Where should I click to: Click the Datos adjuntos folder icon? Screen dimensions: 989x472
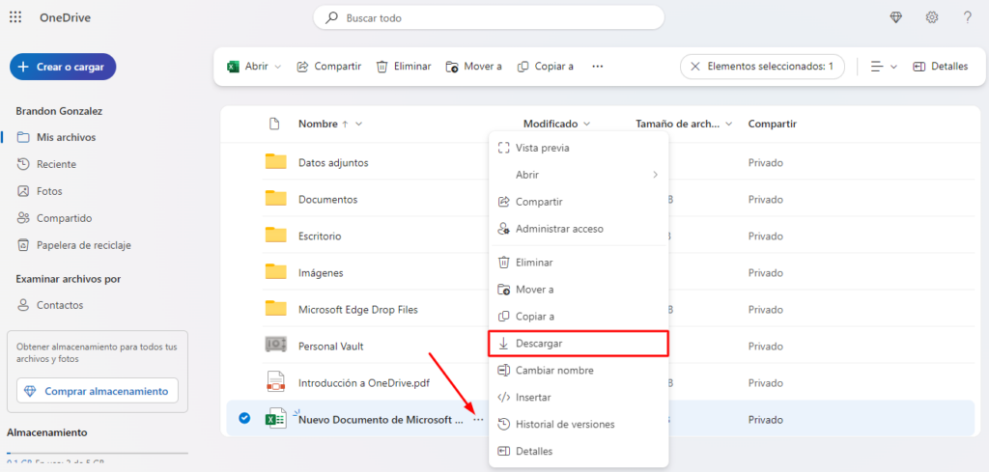[x=275, y=162]
